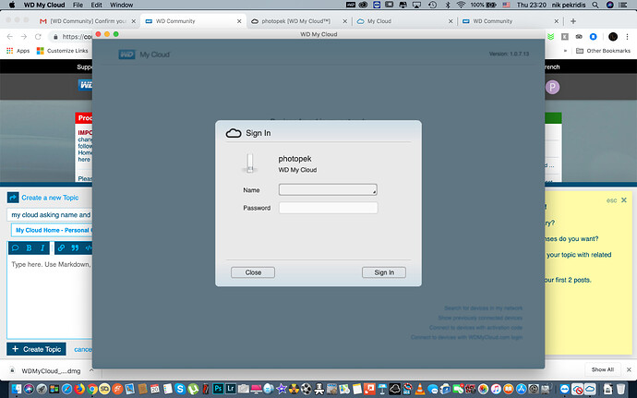
Task: Click Bold formatting button in topic editor
Action: [29, 248]
